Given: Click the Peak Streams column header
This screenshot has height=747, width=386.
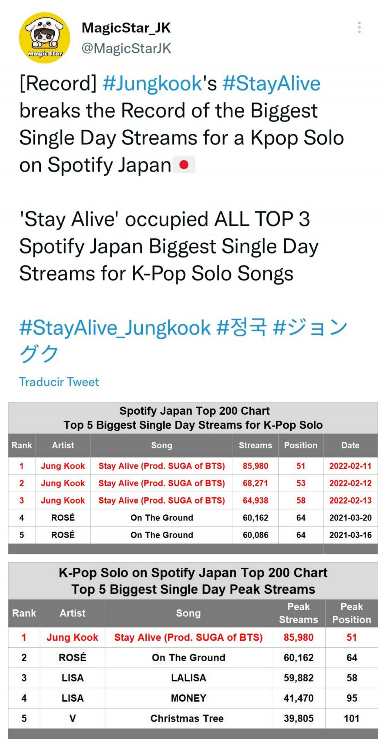Looking at the screenshot, I should coord(299,613).
